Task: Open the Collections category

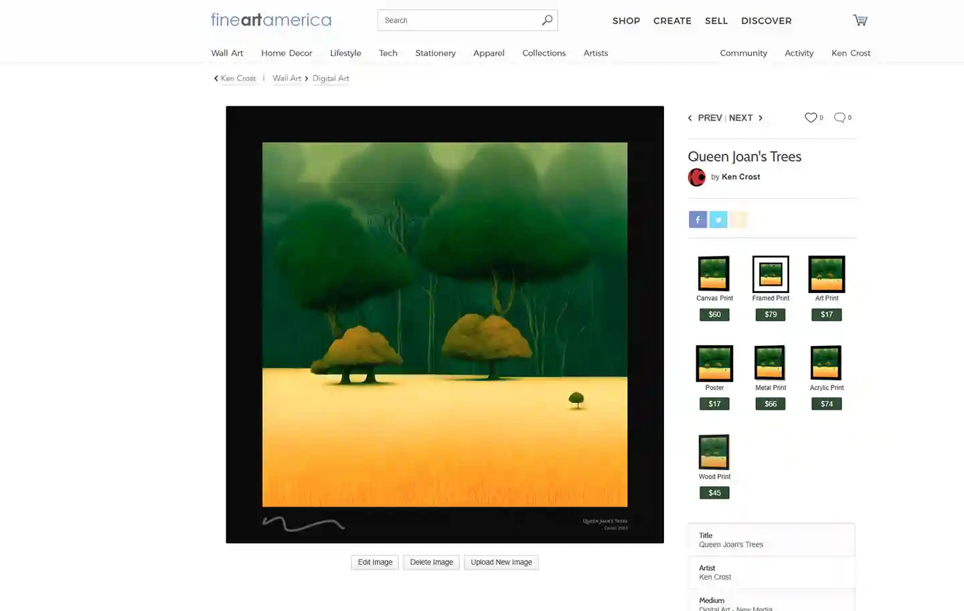Action: coord(544,53)
